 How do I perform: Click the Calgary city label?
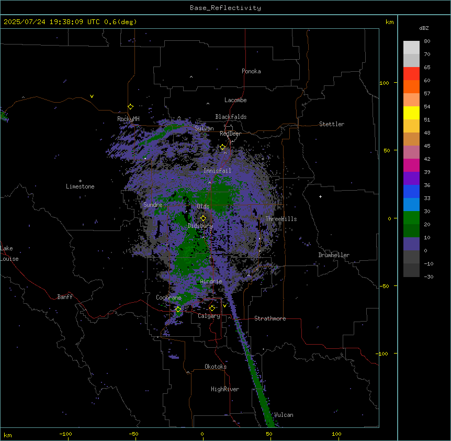[209, 316]
